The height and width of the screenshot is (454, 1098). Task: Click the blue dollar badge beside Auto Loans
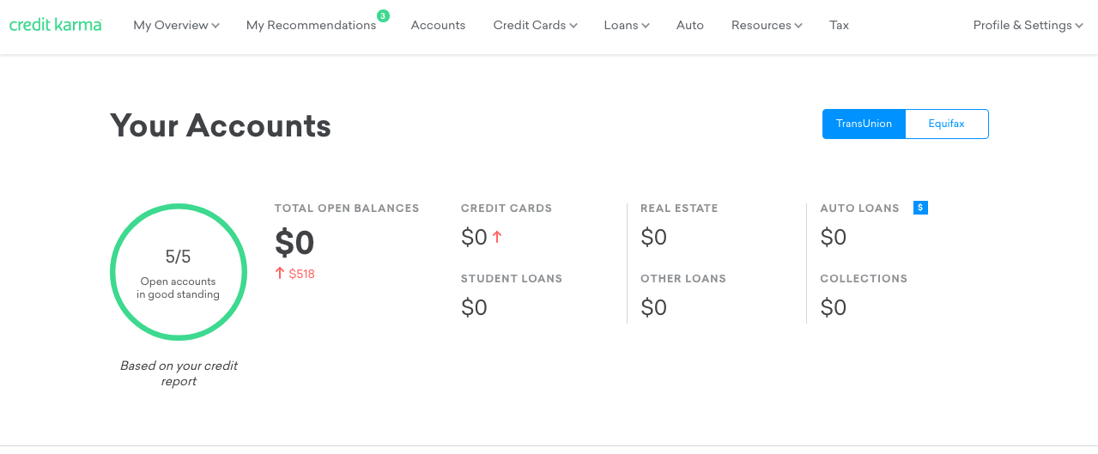[x=920, y=208]
